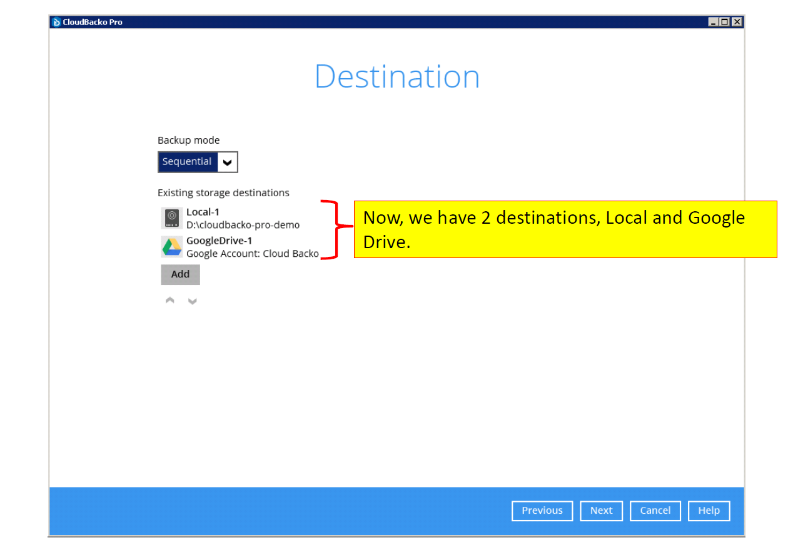Click the Google Account: Cloud Backo text
The height and width of the screenshot is (555, 793).
252,254
